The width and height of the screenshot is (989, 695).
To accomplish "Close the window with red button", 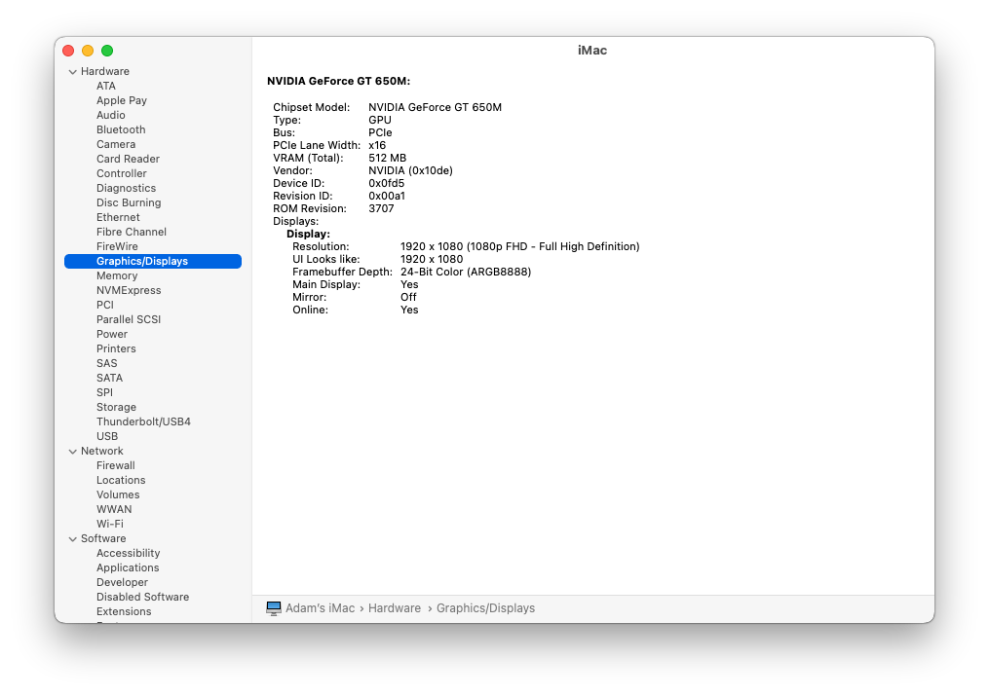I will [x=69, y=51].
